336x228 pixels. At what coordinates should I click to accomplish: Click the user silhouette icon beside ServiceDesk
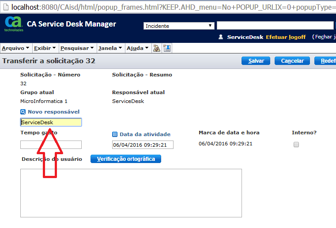point(221,37)
